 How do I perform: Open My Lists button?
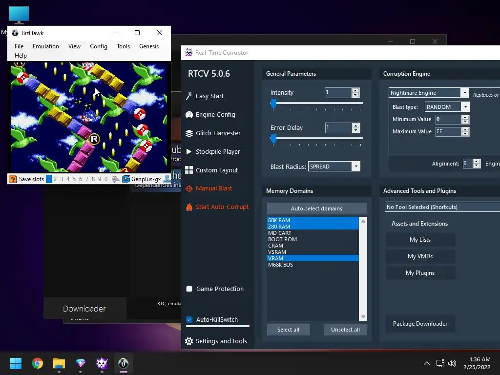(x=420, y=240)
